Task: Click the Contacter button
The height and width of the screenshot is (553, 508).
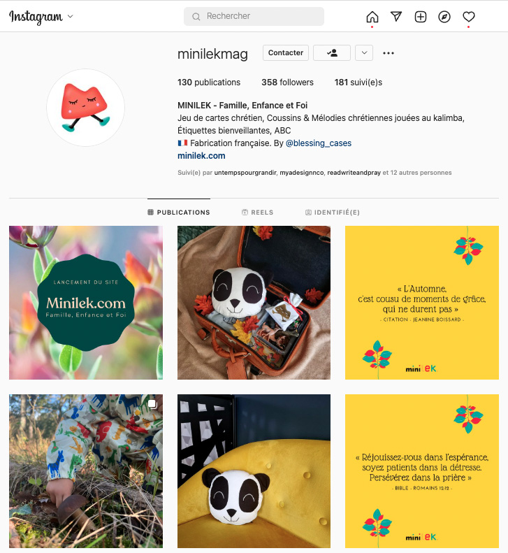Action: pos(286,53)
